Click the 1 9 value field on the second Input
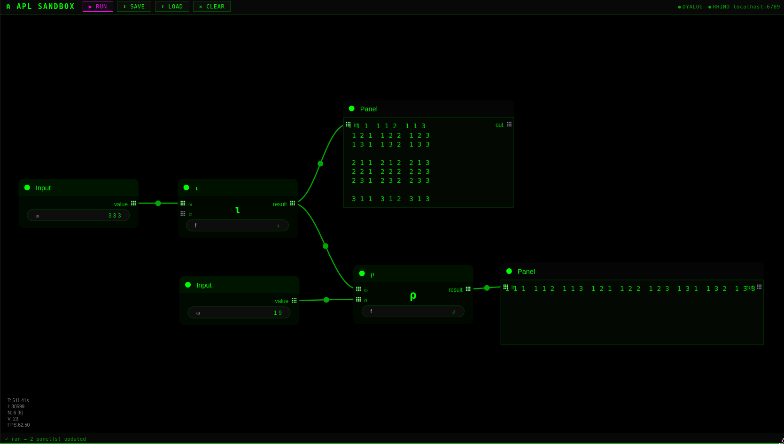The height and width of the screenshot is (444, 784). (x=239, y=312)
